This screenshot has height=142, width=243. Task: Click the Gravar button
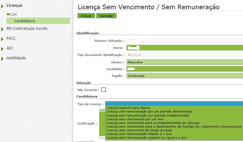tap(86, 16)
